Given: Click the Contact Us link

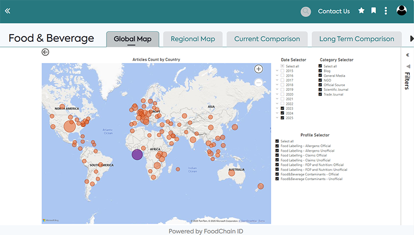Looking at the screenshot, I should coord(334,11).
